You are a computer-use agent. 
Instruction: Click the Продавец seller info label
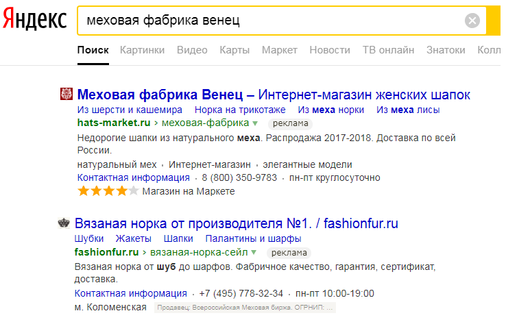pos(245,308)
